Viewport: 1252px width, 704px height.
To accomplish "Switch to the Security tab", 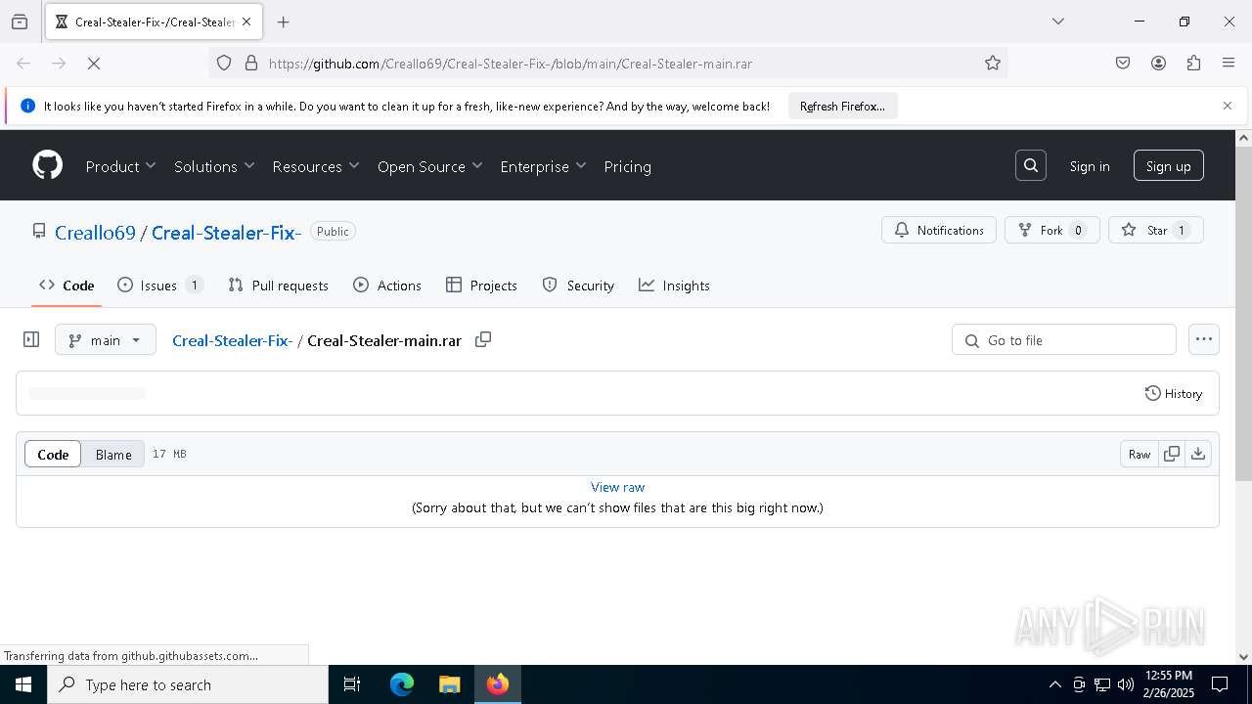I will click(578, 286).
